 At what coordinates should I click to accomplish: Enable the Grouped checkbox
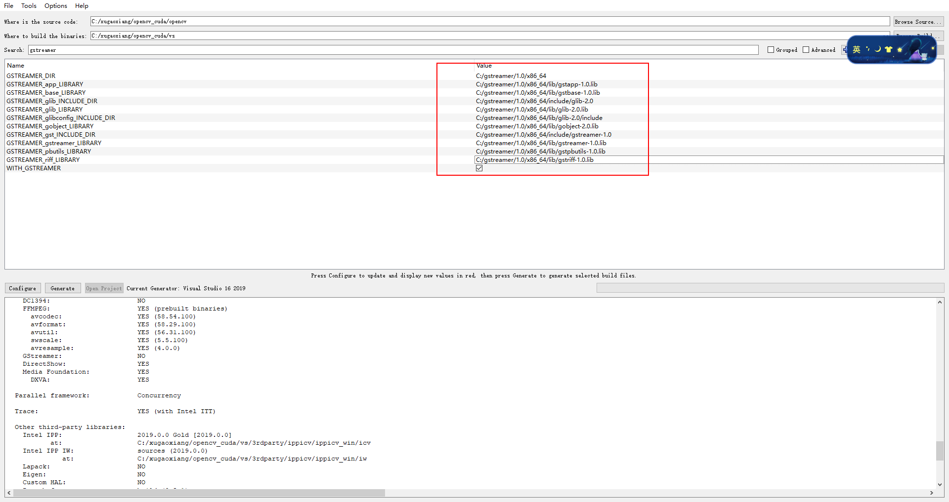pos(771,50)
